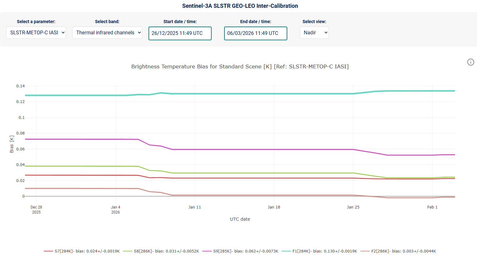Click the Bias [K] y-axis title
Screen dimensions: 477x255
pos(12,144)
